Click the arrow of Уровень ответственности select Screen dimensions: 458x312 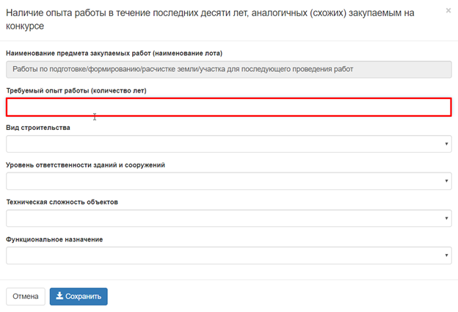(x=446, y=181)
